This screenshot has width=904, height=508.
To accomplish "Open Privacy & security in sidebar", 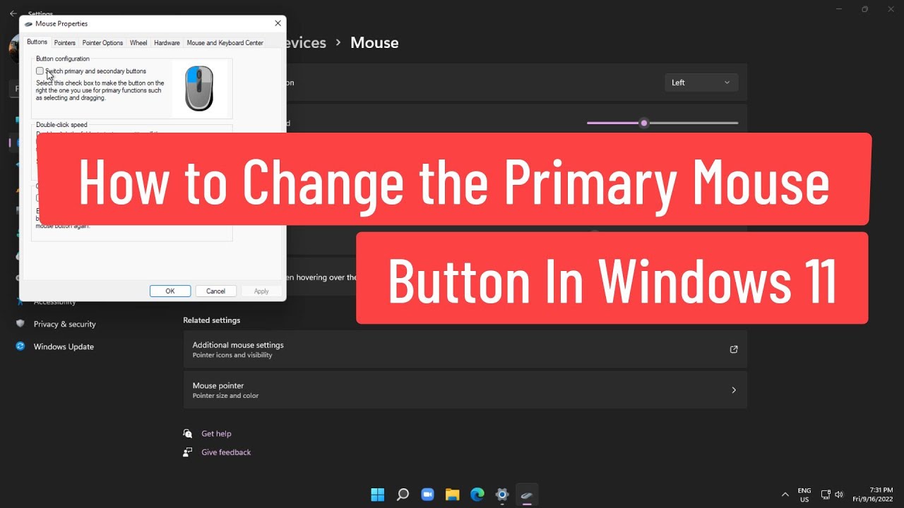I will (64, 324).
